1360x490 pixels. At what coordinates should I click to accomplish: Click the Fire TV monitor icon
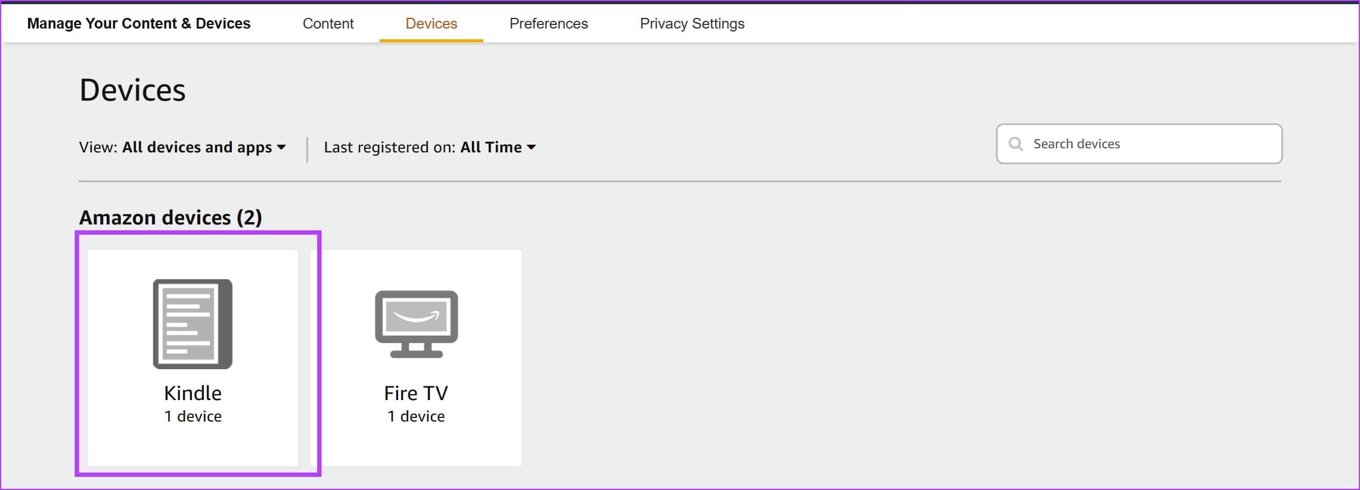416,324
